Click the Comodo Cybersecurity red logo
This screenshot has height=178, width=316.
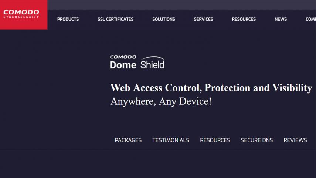tap(24, 14)
